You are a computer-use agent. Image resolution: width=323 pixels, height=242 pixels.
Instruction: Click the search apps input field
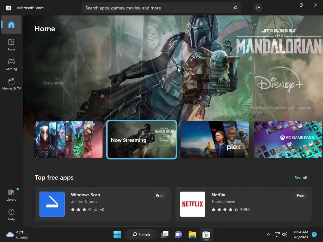coord(161,8)
